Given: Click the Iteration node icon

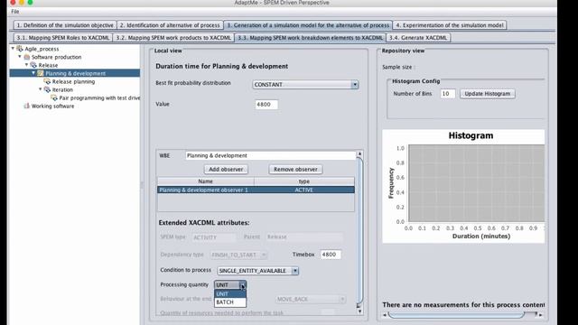Looking at the screenshot, I should 47,89.
